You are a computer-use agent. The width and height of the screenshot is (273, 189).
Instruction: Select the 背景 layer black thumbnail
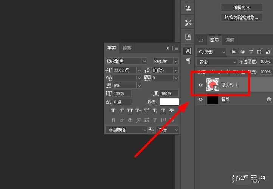point(213,99)
